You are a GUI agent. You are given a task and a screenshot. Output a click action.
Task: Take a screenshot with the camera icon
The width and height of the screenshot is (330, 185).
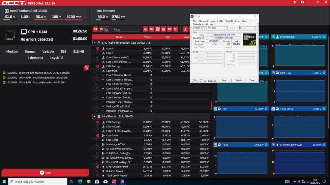click(x=302, y=2)
